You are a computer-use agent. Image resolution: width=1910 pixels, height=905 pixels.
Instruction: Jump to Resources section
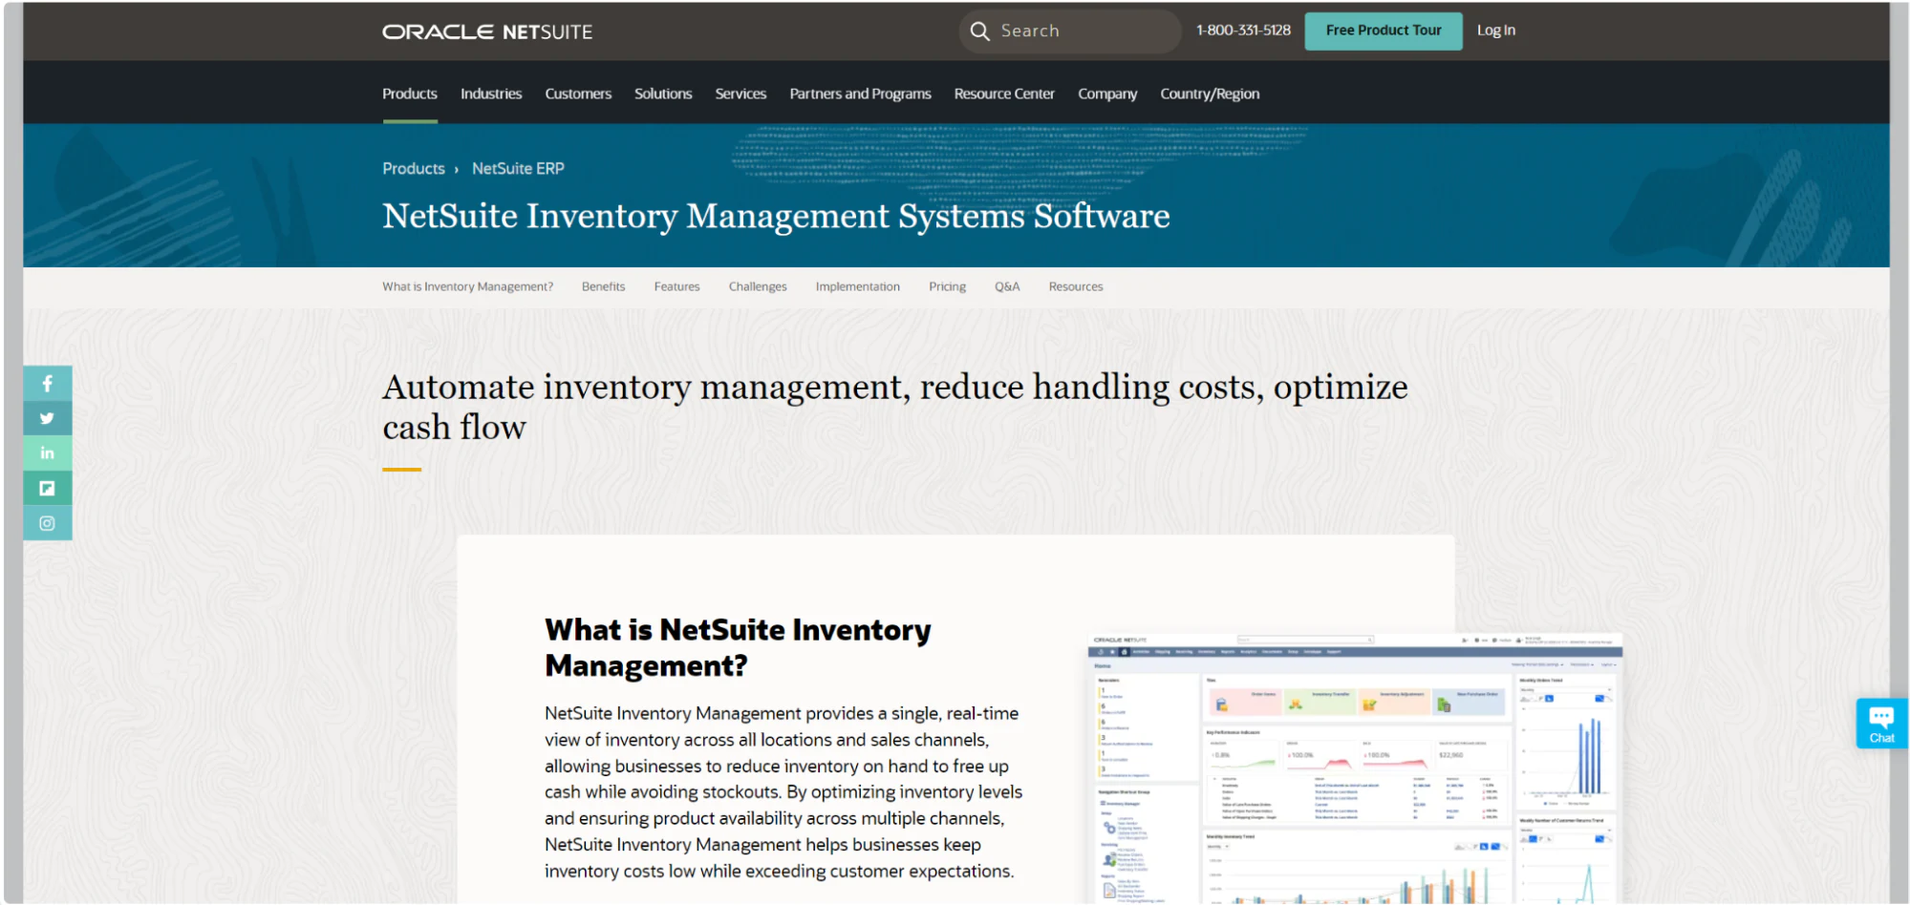(x=1075, y=286)
